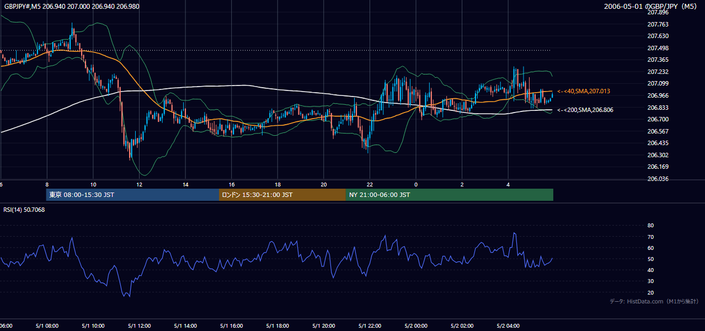Click hour tick 16 under the price chart
Image resolution: width=705 pixels, height=331 pixels.
pyautogui.click(x=232, y=185)
